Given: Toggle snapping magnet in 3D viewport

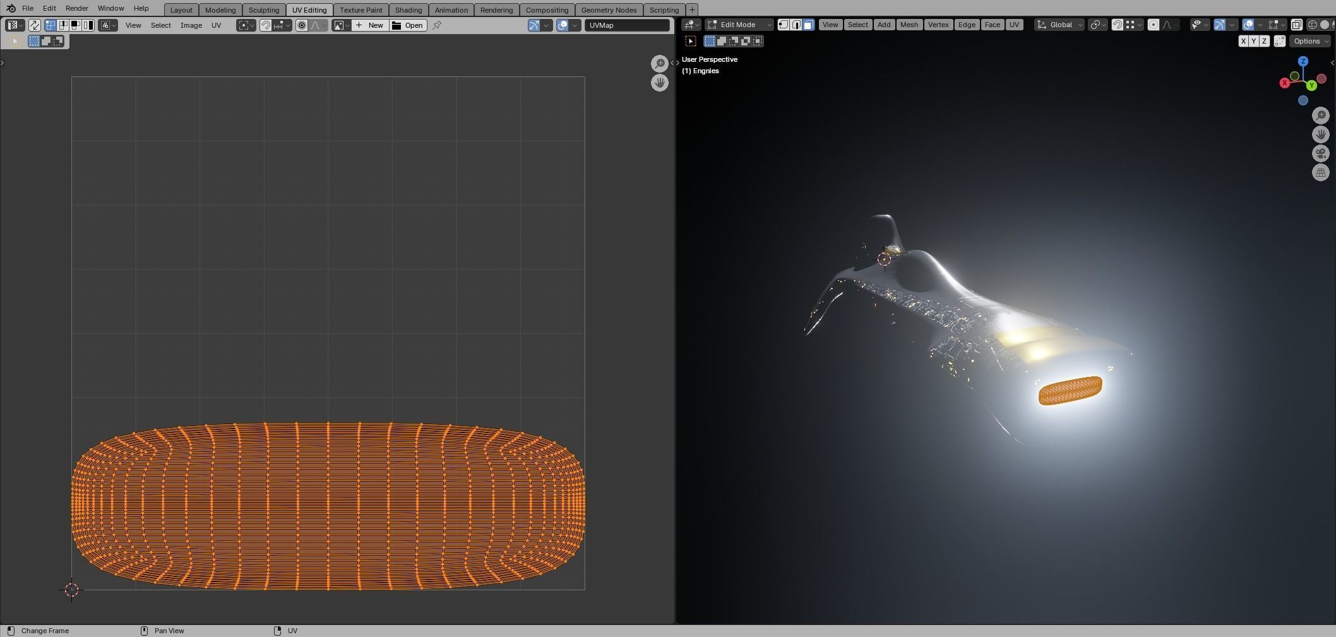Looking at the screenshot, I should click(1118, 25).
